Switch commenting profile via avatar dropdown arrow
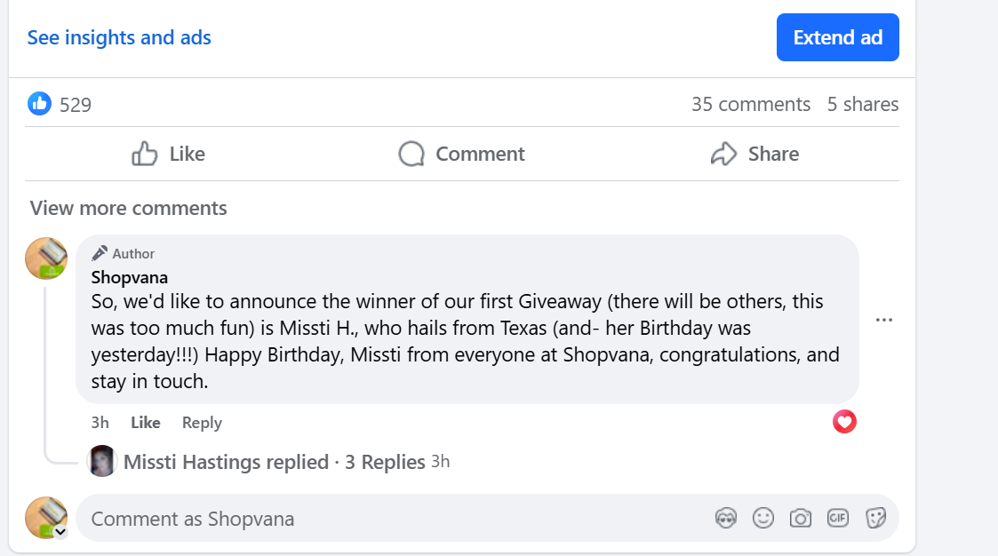The width and height of the screenshot is (998, 556). coord(60,532)
